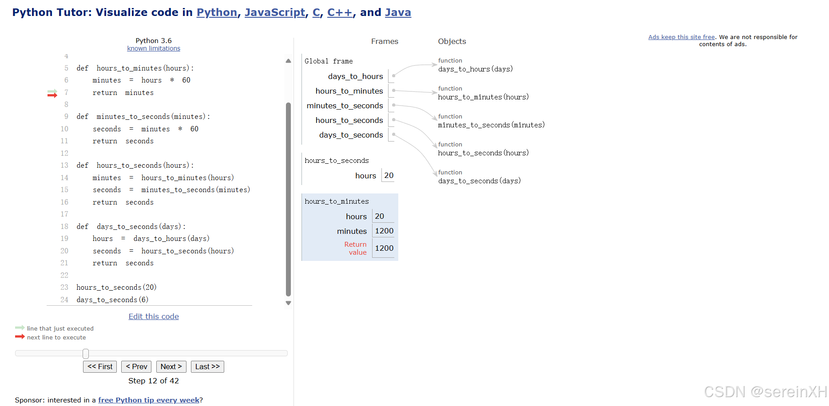Click the Global frame title

coord(329,61)
